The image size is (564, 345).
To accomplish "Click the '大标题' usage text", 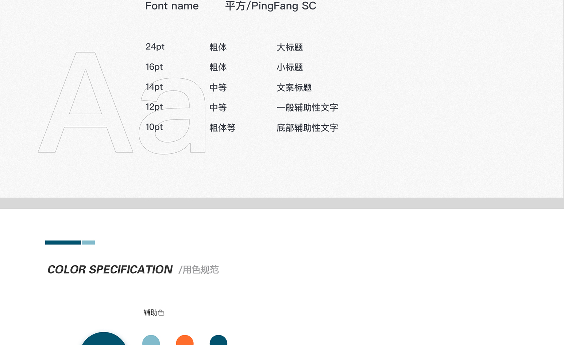I will point(290,47).
